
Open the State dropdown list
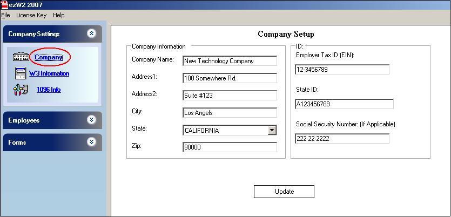pyautogui.click(x=272, y=130)
